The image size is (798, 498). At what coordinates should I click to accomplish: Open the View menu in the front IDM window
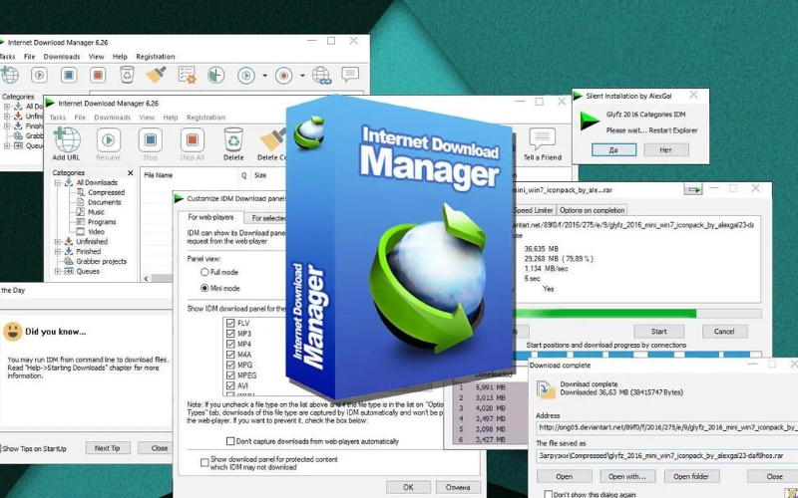pyautogui.click(x=147, y=118)
